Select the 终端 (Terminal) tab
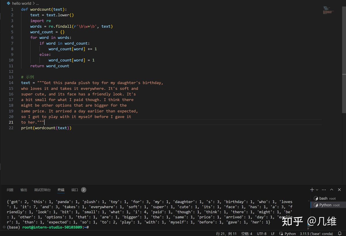This screenshot has height=236, width=346. pos(61,190)
